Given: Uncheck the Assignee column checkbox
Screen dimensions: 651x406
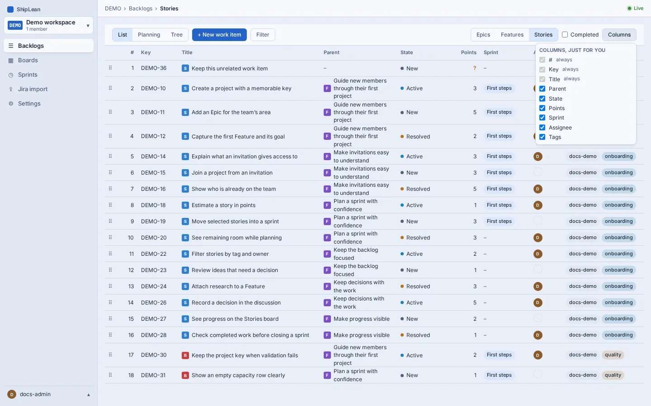Looking at the screenshot, I should [x=542, y=128].
